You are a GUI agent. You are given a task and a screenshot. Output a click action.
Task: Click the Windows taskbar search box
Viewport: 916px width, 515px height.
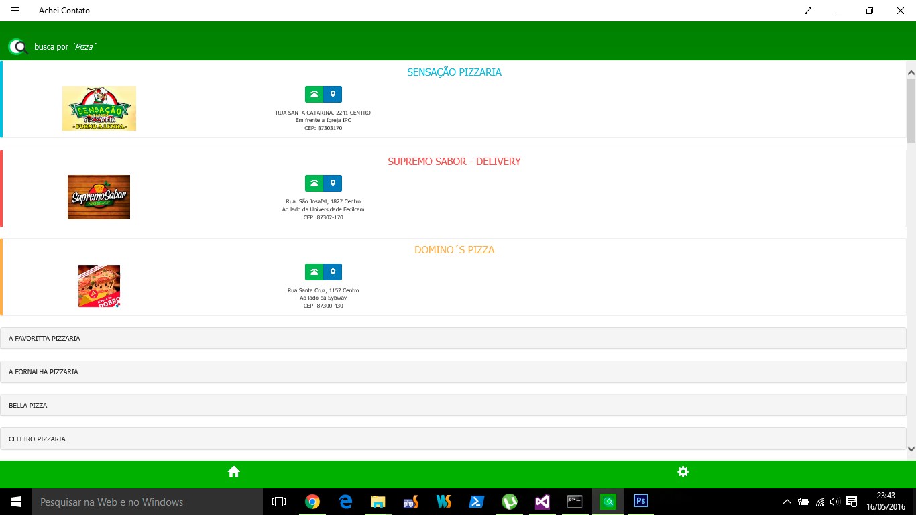[148, 502]
